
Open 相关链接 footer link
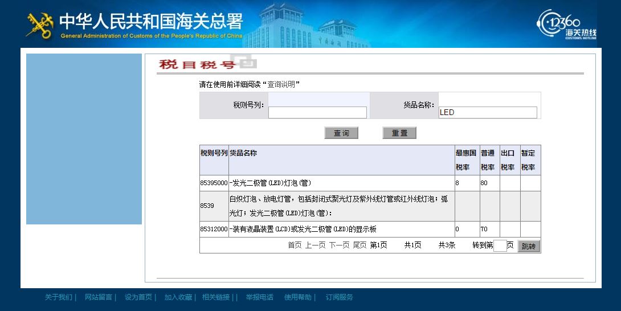click(216, 297)
